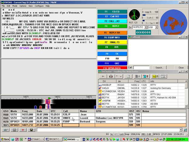Open the Options menu
The image size is (189, 142).
[23, 6]
